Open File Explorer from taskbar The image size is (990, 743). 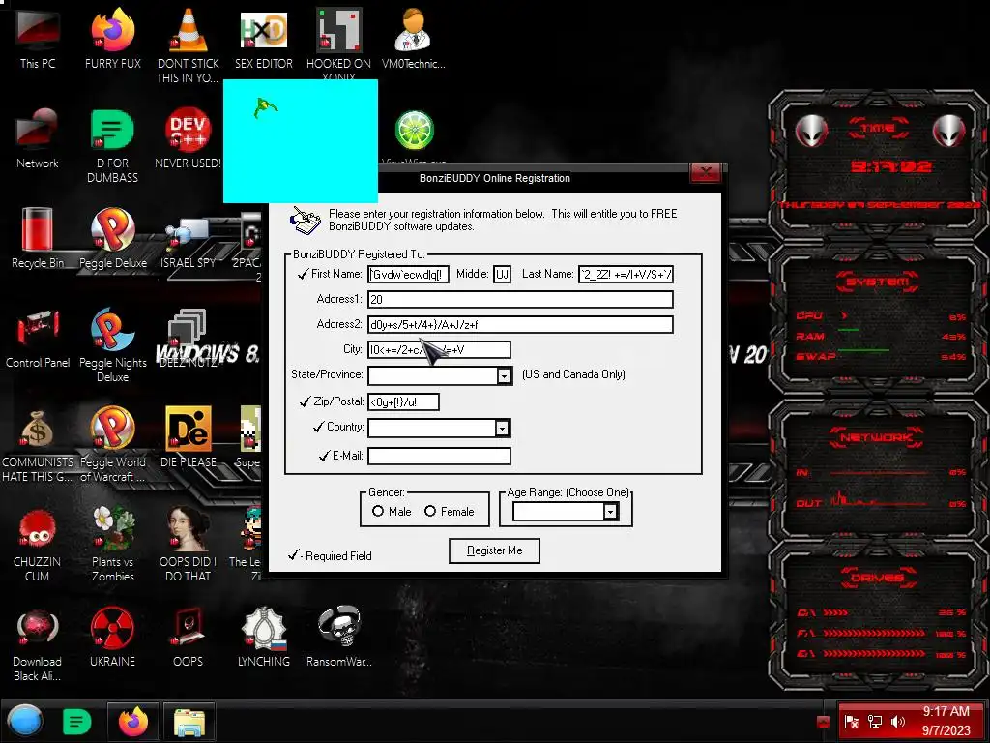coord(189,722)
